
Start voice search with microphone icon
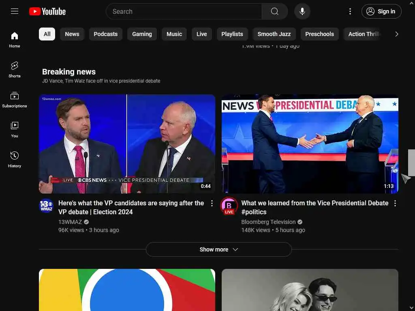[302, 11]
